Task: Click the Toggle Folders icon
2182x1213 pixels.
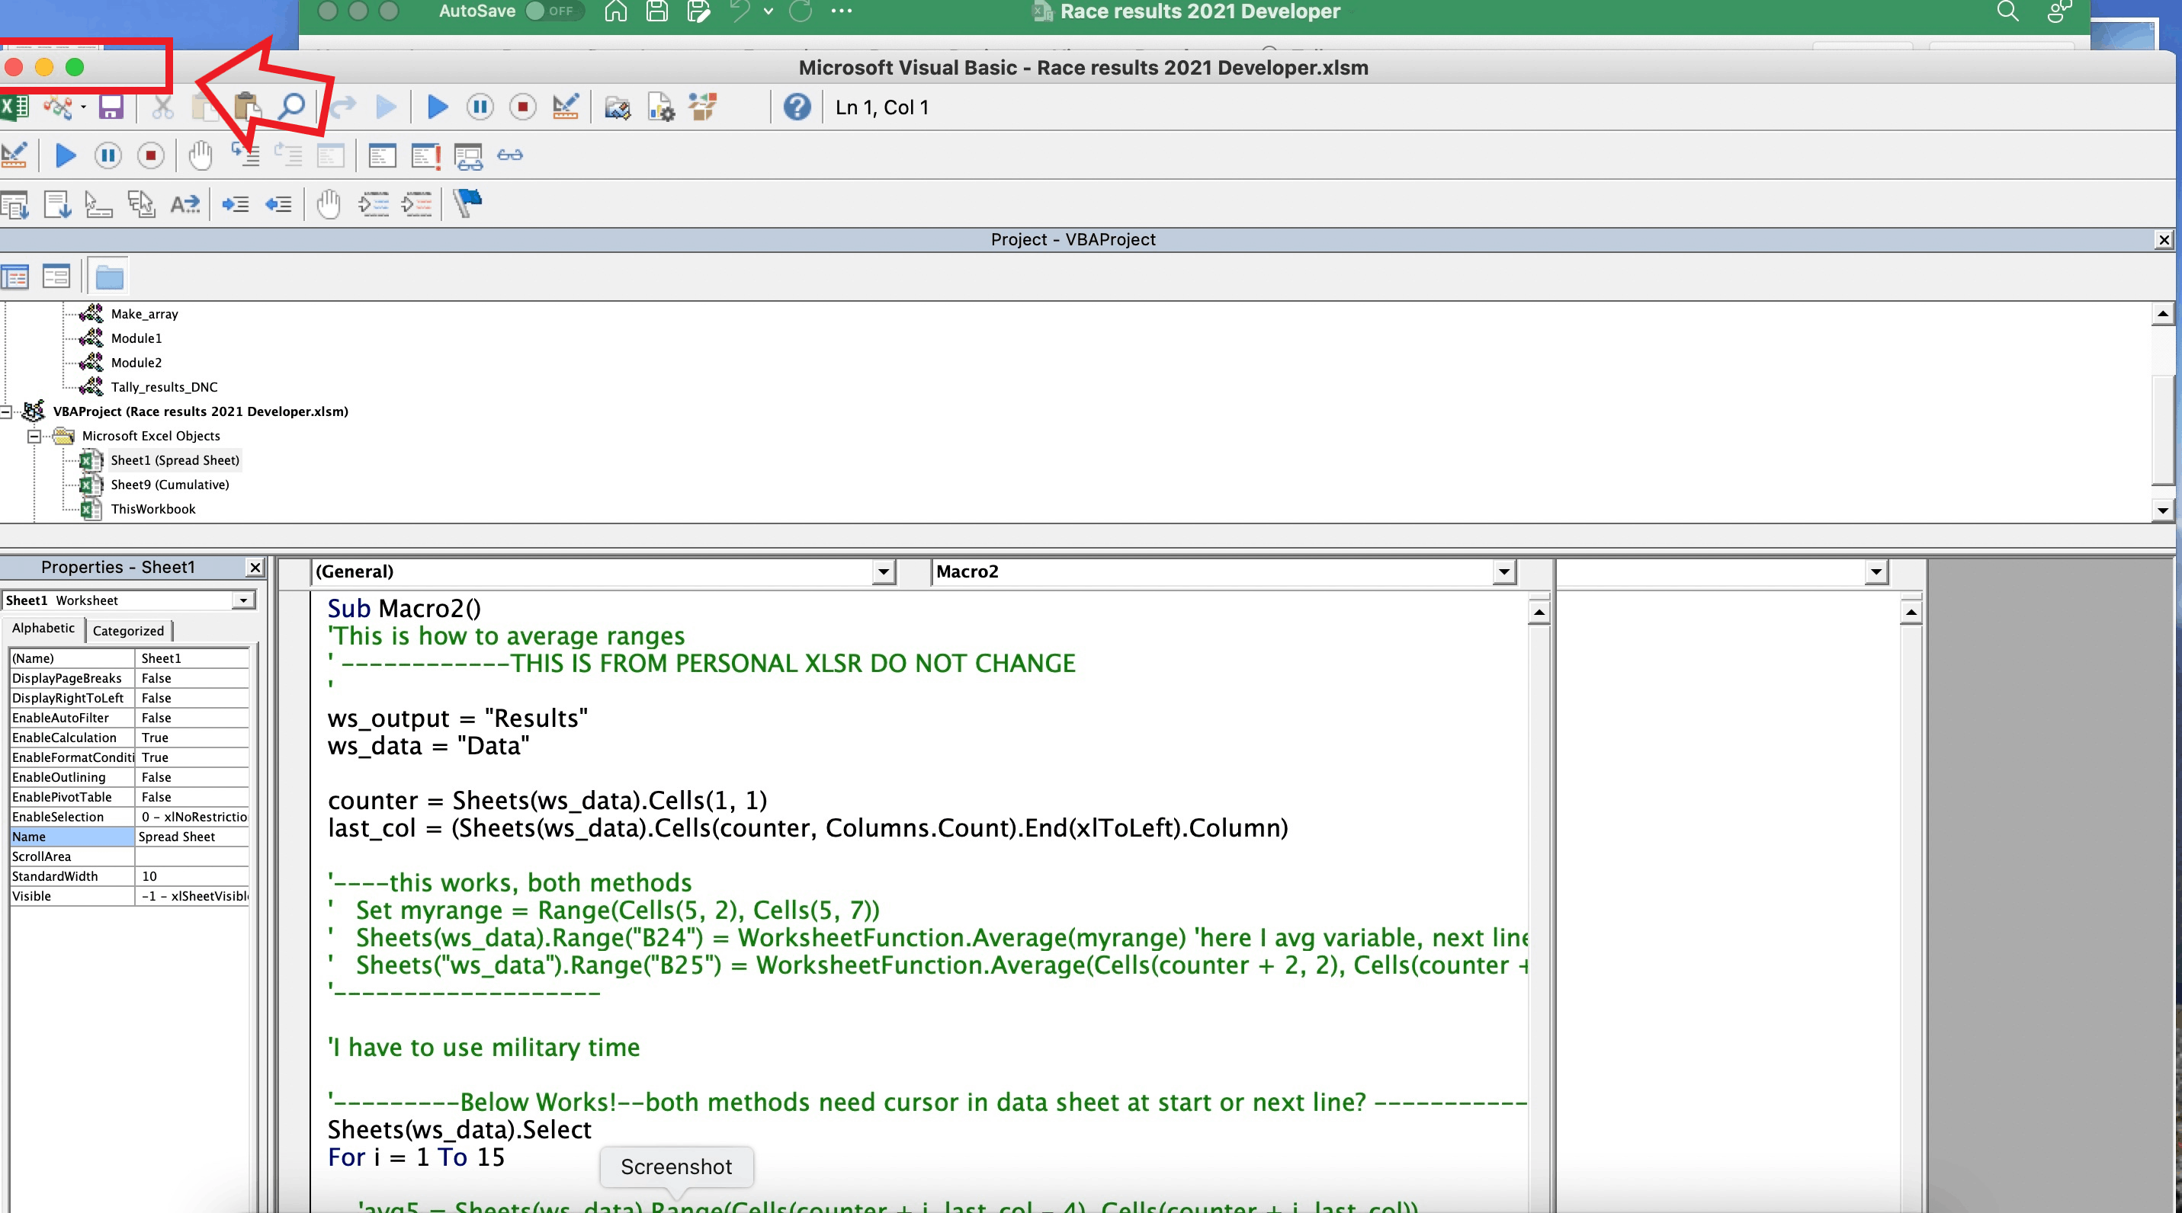Action: pyautogui.click(x=109, y=277)
